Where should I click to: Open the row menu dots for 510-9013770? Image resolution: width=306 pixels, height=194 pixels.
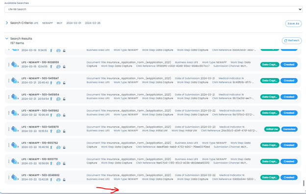9,162
